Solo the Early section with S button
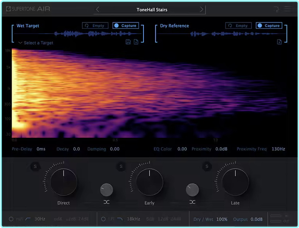 [x=121, y=166]
